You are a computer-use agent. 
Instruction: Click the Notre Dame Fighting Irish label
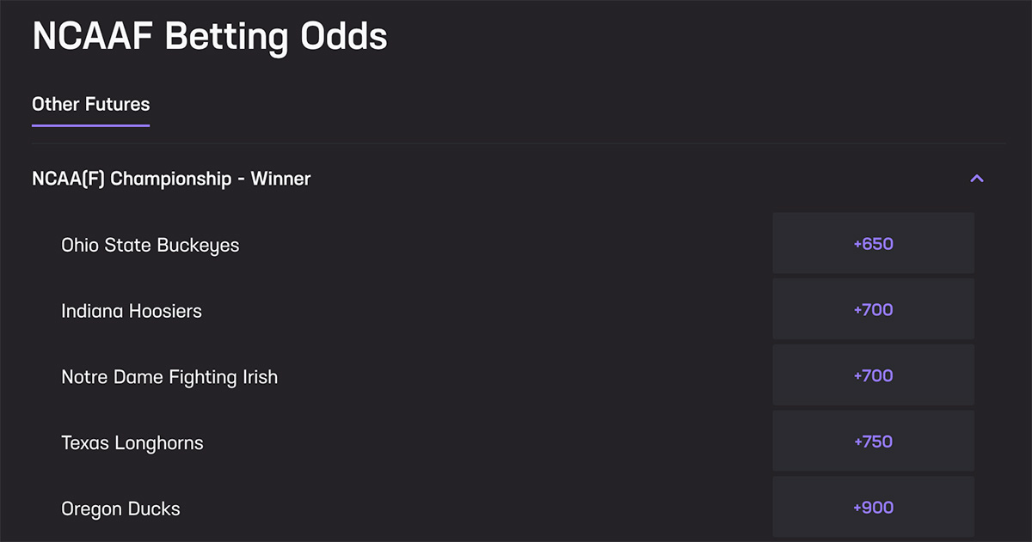tap(169, 376)
